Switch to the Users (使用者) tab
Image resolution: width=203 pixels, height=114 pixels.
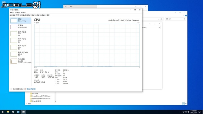click(37, 15)
